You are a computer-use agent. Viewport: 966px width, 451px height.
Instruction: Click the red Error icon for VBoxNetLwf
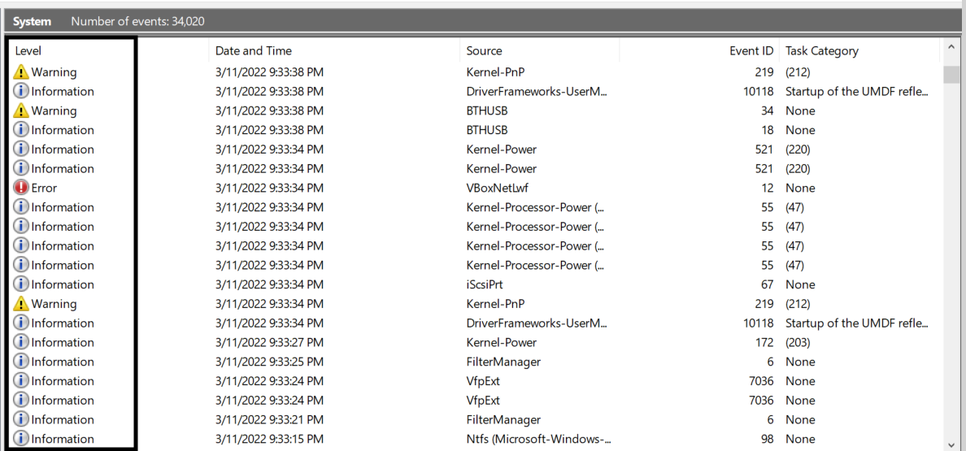pos(21,188)
